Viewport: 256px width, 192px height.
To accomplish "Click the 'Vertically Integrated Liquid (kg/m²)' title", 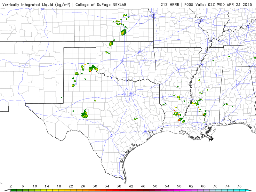I will pos(36,4).
